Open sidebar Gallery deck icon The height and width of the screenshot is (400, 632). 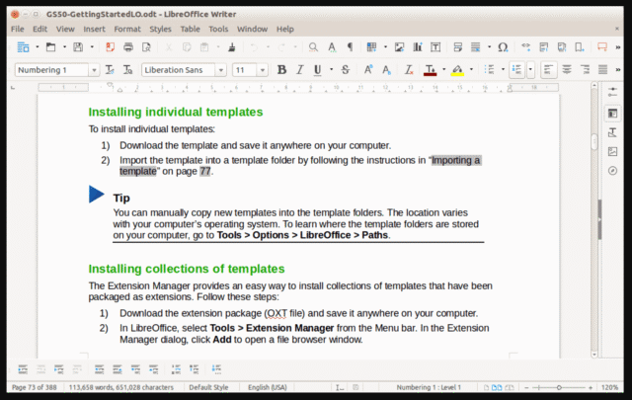click(612, 152)
